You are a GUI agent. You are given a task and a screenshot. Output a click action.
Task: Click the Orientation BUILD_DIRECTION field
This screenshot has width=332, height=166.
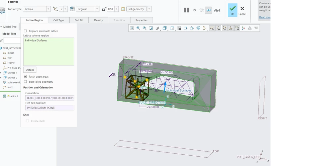click(x=50, y=98)
